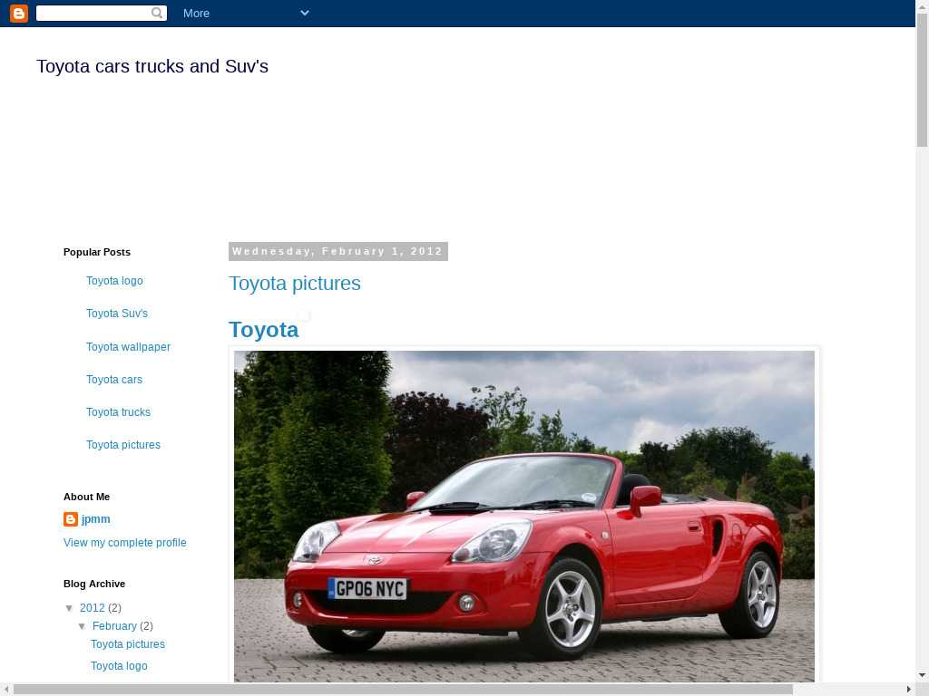Click the About Me heading
The image size is (929, 696).
pyautogui.click(x=86, y=498)
